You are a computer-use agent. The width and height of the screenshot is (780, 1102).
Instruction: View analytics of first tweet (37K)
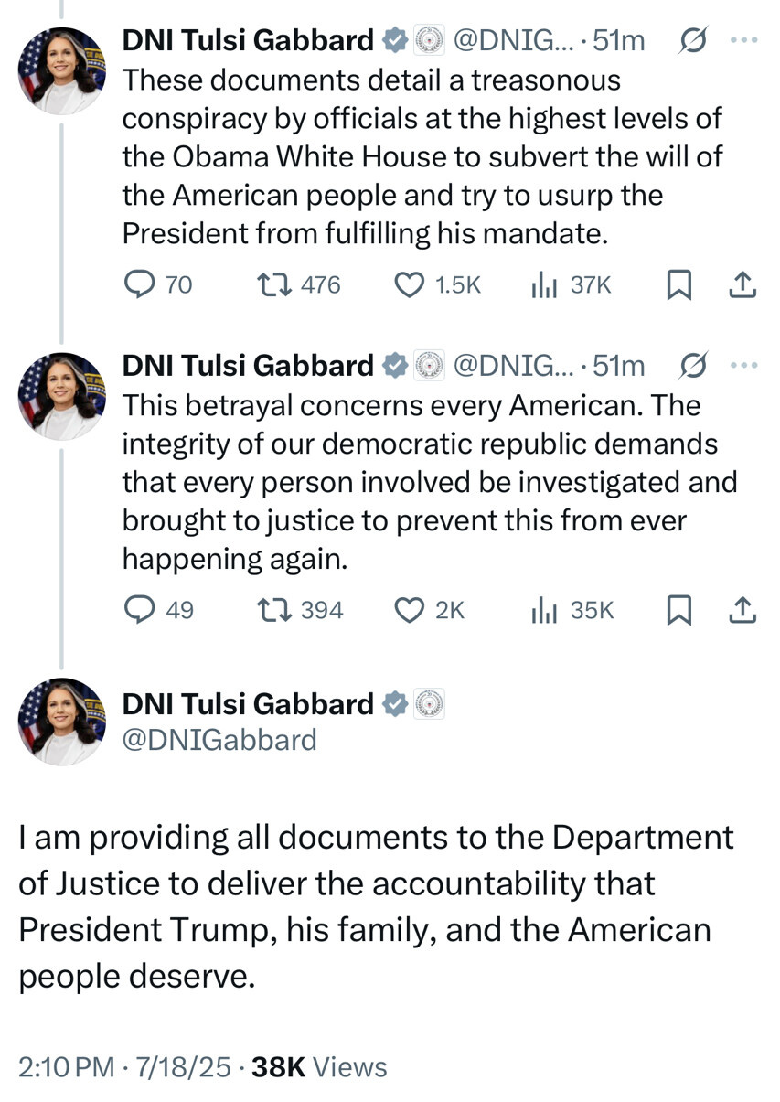click(x=545, y=285)
